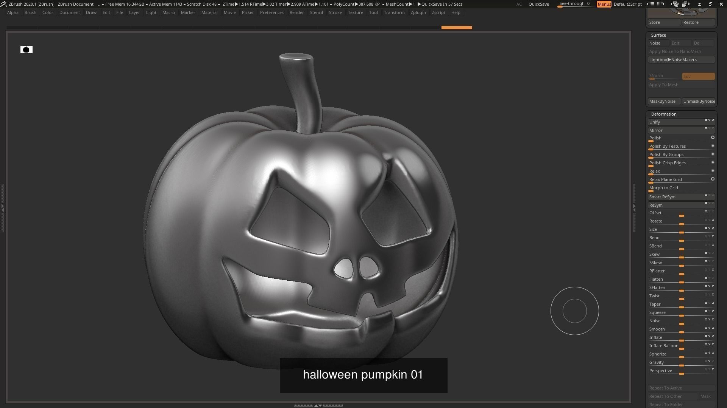
Task: Click the 'halloween pumpkin 01' caption text
Action: 363,375
